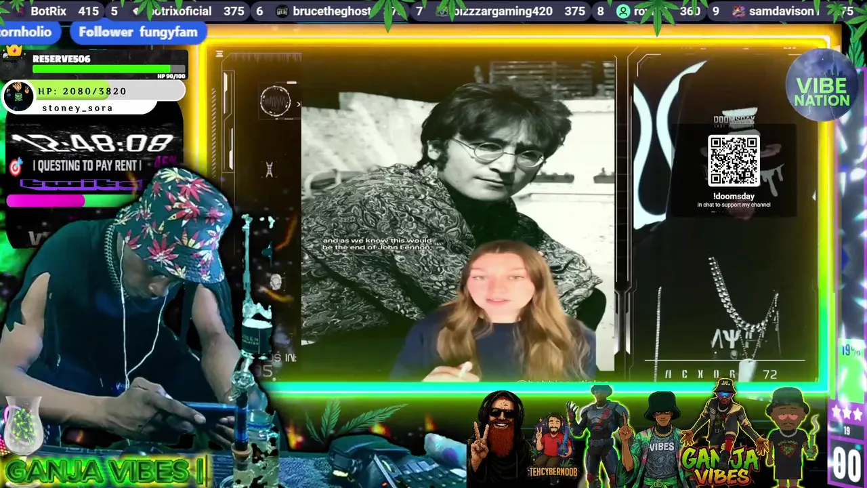Click 'I QUESTING TO PAY RENT' goal text
Viewport: 867px width, 488px height.
87,165
